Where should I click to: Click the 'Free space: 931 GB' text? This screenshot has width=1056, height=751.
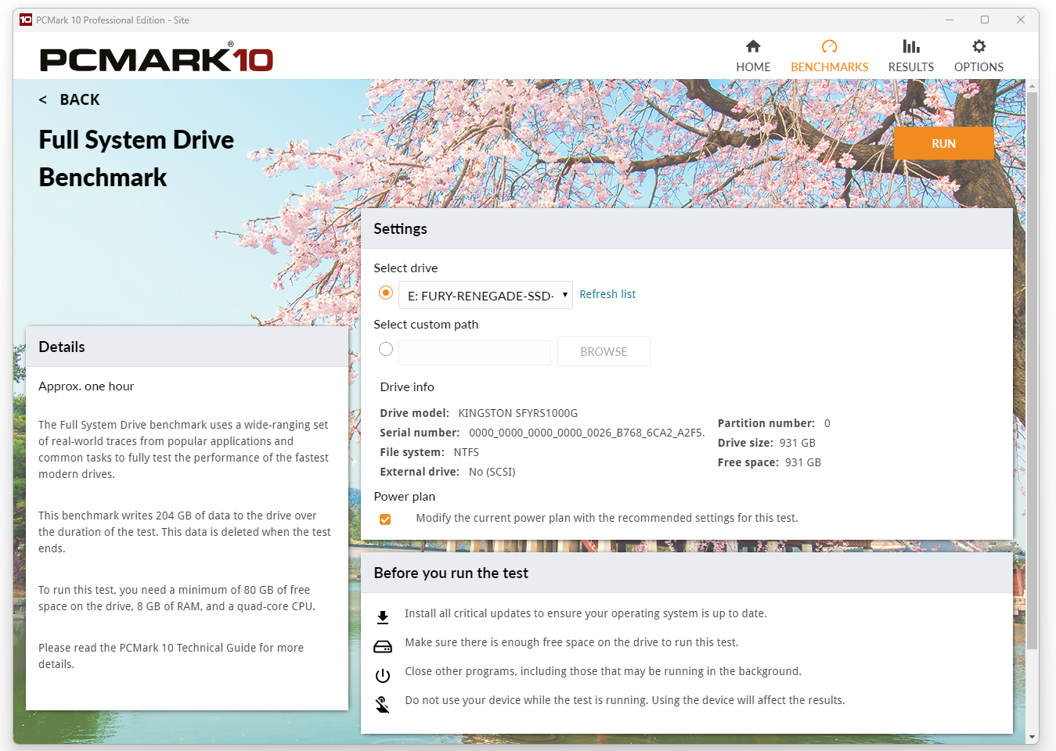click(769, 462)
